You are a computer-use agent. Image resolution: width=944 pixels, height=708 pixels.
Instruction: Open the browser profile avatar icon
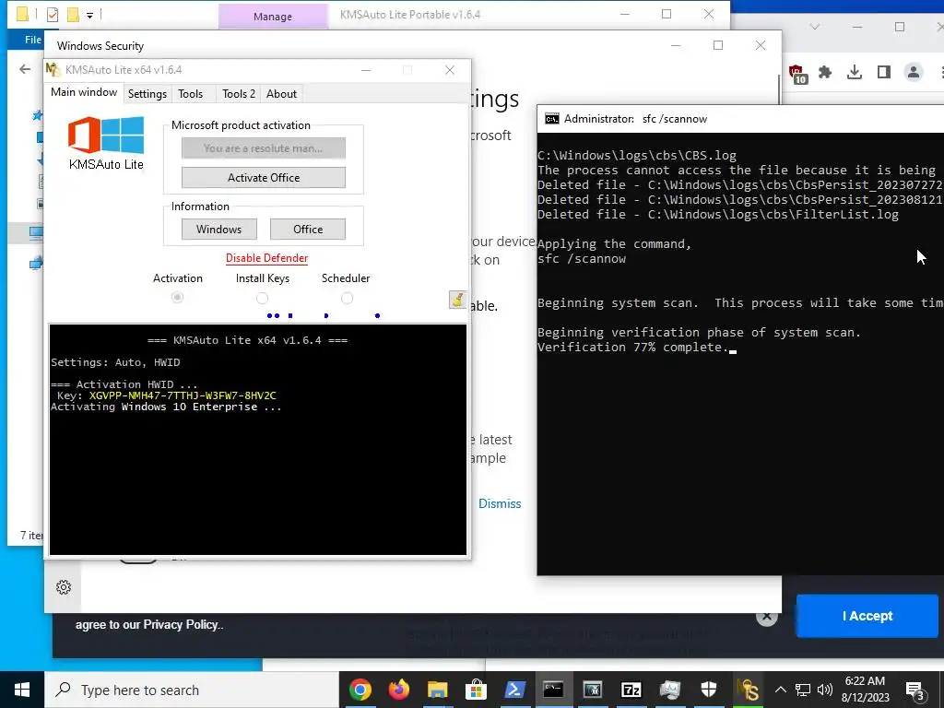pos(914,72)
